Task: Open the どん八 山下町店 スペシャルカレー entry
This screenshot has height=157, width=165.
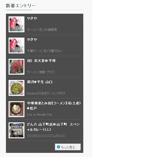Action: (53, 127)
